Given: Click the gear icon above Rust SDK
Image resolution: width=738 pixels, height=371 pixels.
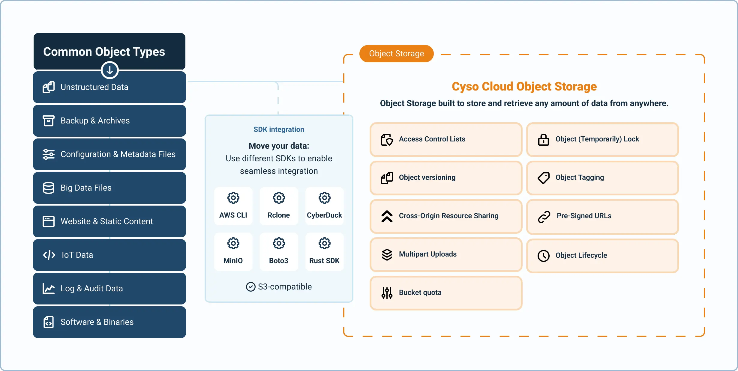Looking at the screenshot, I should click(325, 243).
